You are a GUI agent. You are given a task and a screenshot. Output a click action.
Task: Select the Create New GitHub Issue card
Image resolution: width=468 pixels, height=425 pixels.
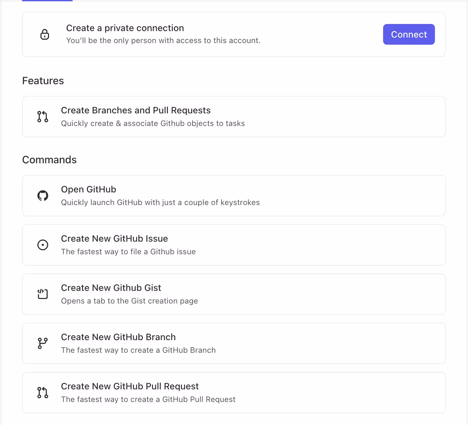coord(234,245)
